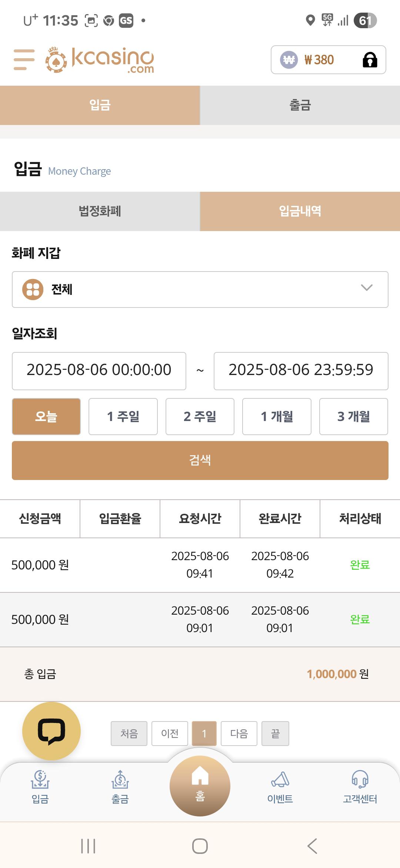Open the live chat bubble

51,731
